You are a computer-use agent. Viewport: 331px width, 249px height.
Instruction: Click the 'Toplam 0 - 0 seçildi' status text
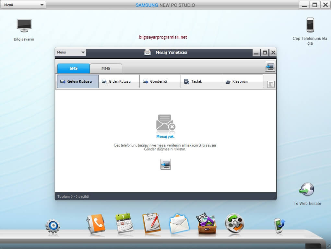(73, 196)
